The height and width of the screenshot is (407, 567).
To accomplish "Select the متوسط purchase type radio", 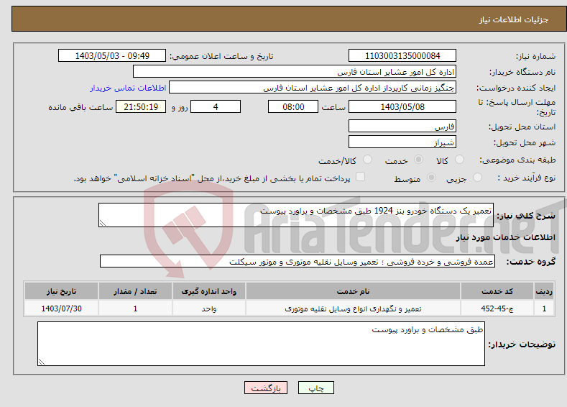I will click(x=431, y=178).
